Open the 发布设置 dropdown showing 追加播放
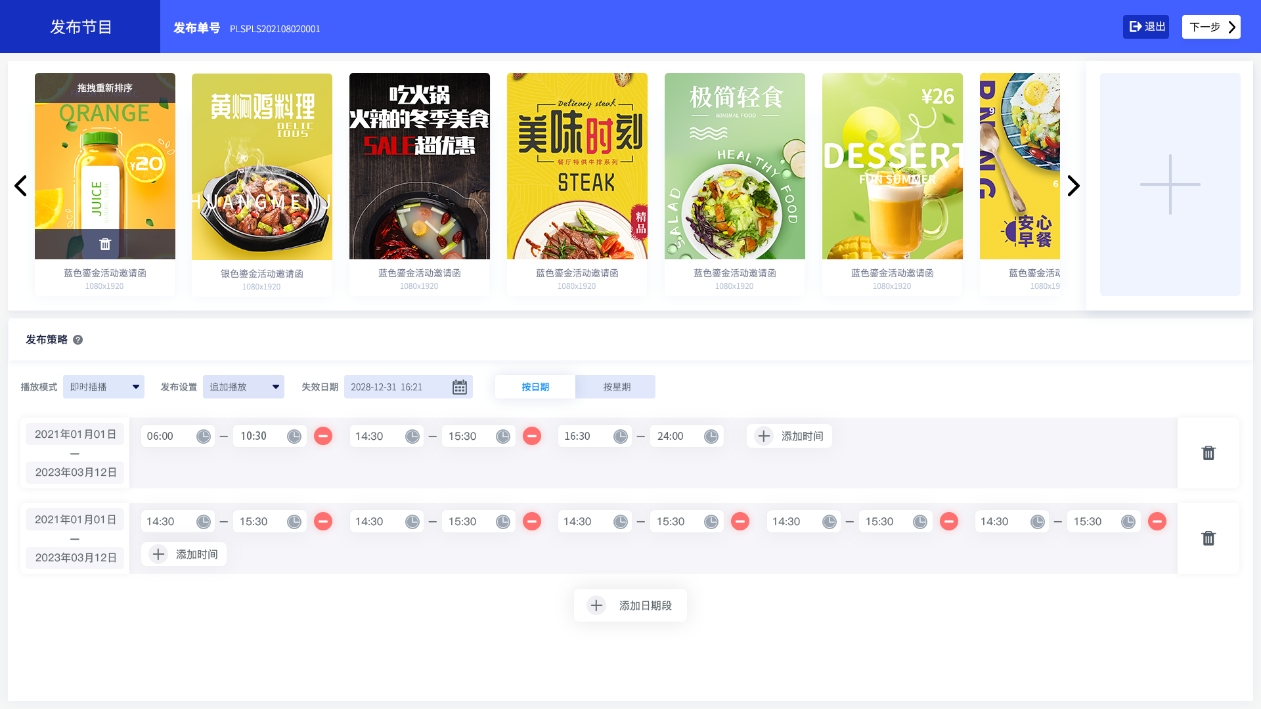Image resolution: width=1261 pixels, height=709 pixels. click(x=243, y=387)
